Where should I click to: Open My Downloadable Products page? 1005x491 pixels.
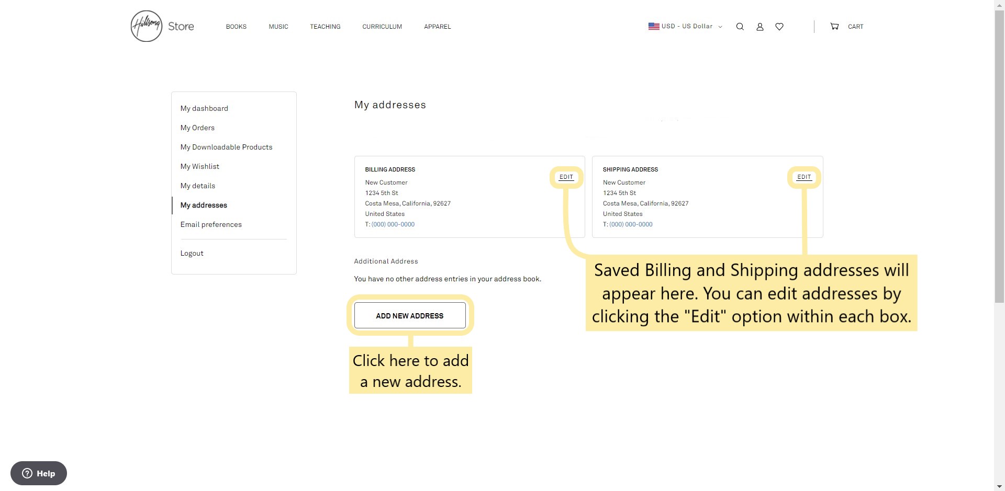226,147
